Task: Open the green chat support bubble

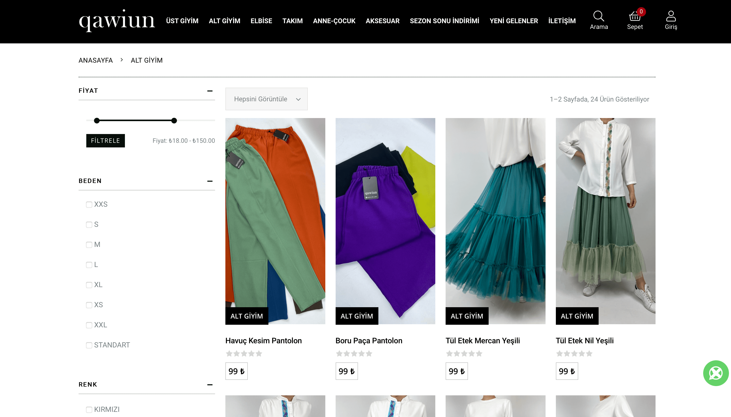Action: click(716, 373)
